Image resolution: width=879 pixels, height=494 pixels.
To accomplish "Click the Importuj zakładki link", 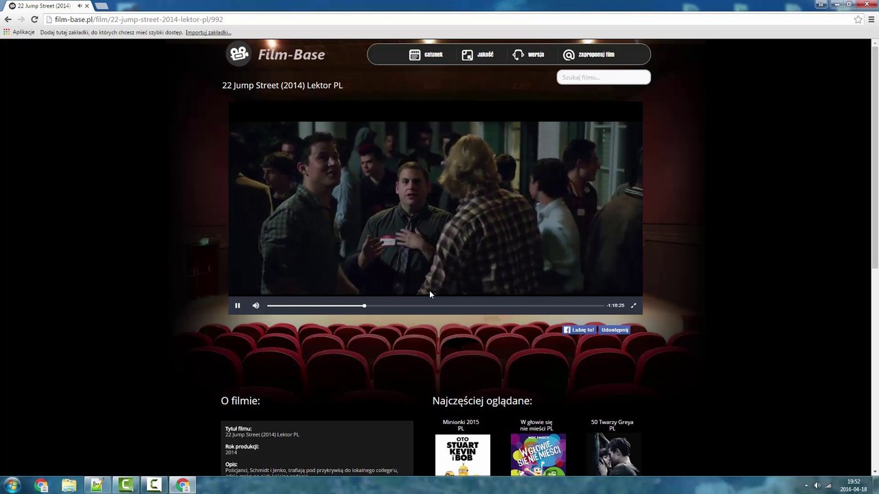I will pos(208,32).
